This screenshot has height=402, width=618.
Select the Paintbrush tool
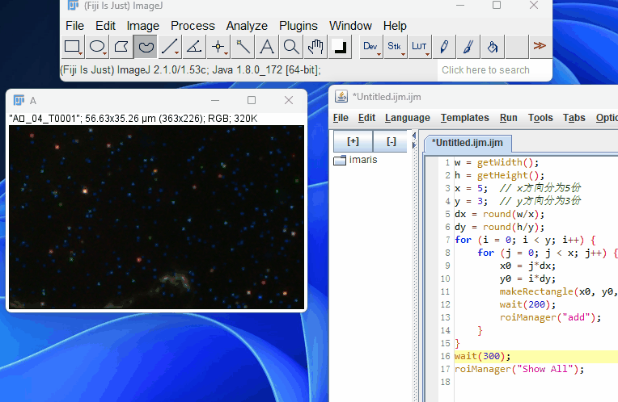468,47
